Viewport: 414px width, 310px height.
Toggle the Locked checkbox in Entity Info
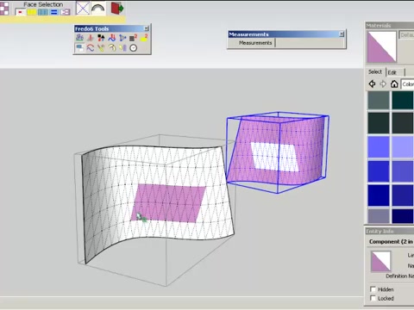[x=373, y=298]
